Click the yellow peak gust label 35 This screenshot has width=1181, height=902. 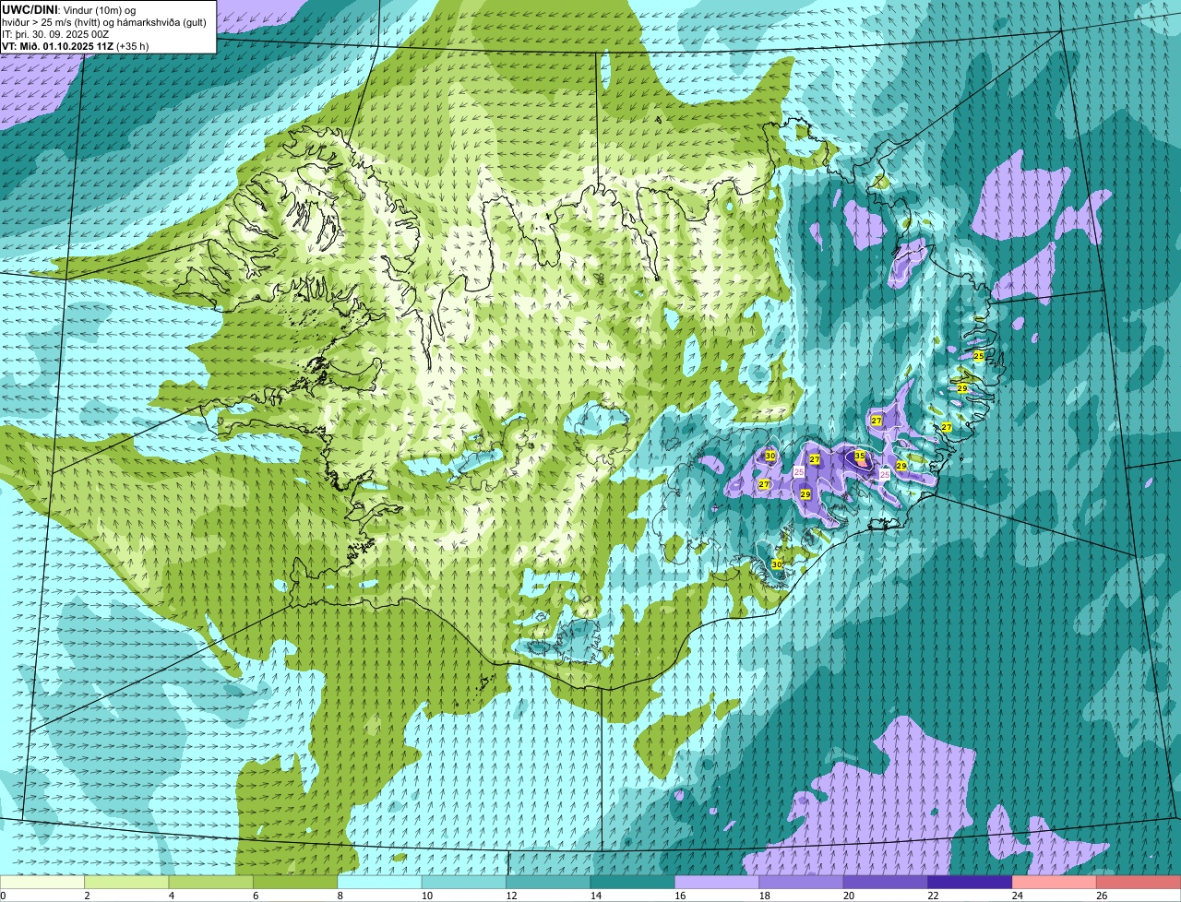[x=860, y=456]
